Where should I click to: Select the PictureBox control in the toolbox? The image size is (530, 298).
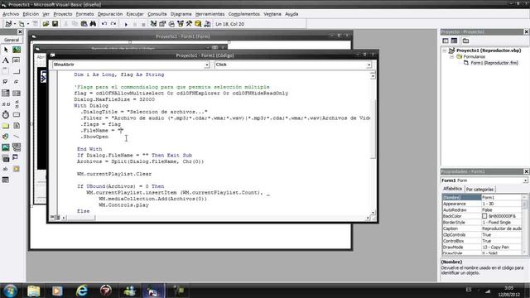coord(17,50)
